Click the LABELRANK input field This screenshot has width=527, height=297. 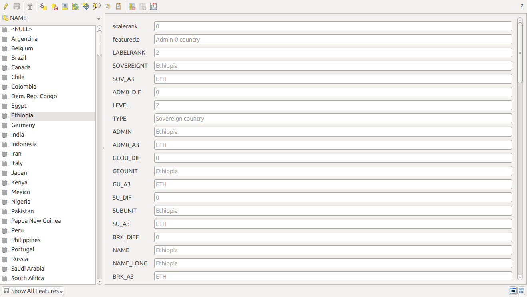[333, 53]
